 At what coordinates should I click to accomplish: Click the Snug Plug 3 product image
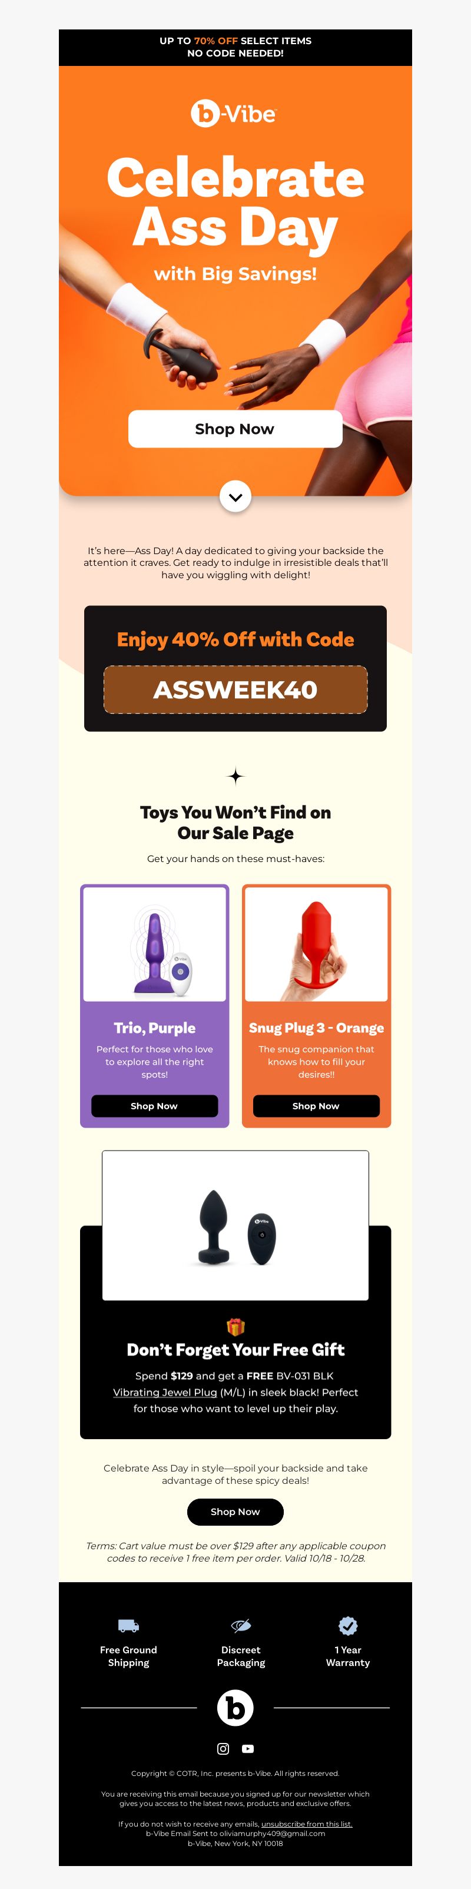[316, 944]
